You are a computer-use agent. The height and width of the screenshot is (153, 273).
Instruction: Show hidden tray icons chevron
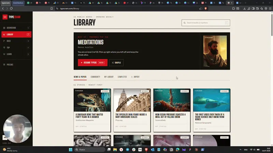[x=241, y=150]
